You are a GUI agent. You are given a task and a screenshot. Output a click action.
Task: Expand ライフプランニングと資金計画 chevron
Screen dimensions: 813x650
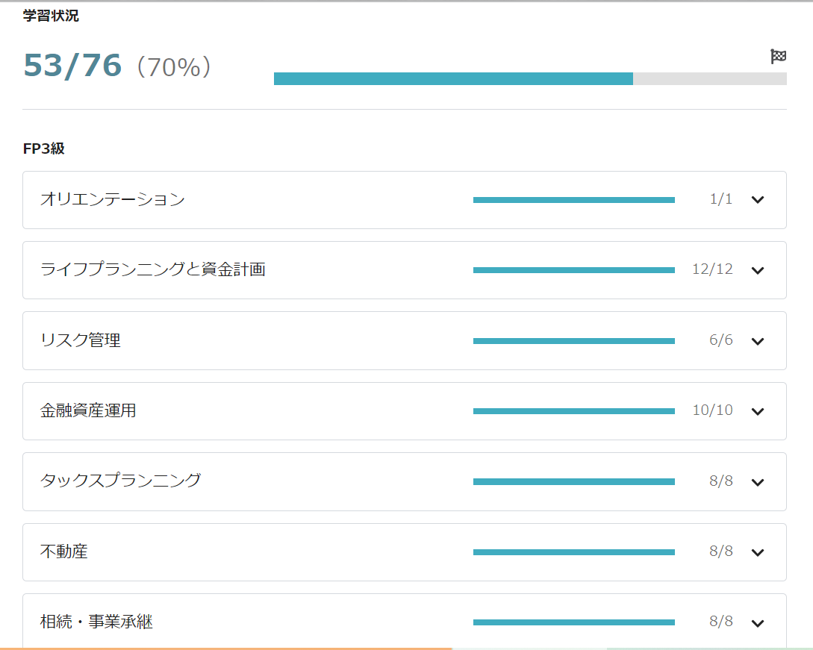point(758,270)
